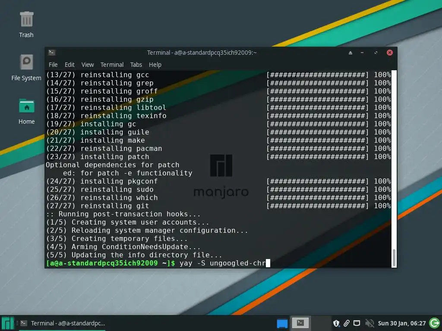Viewport: 442px width, 331px height.
Task: Select the Terminal task in the panel
Action: point(63,323)
